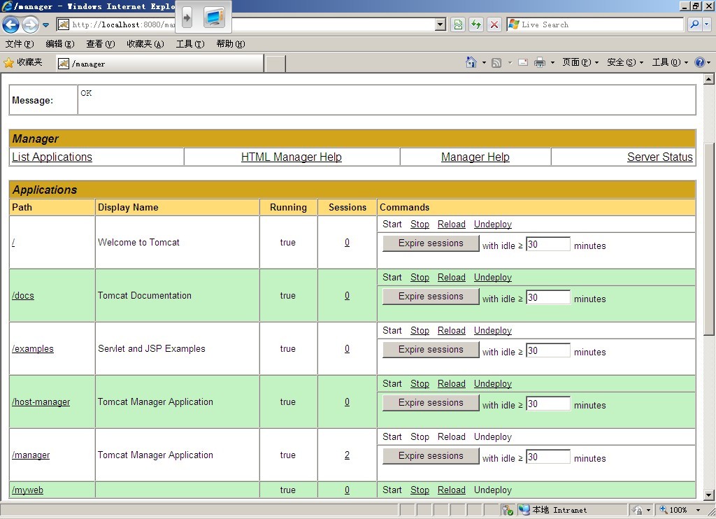The image size is (716, 519).
Task: Click the List Applications link
Action: (x=52, y=157)
